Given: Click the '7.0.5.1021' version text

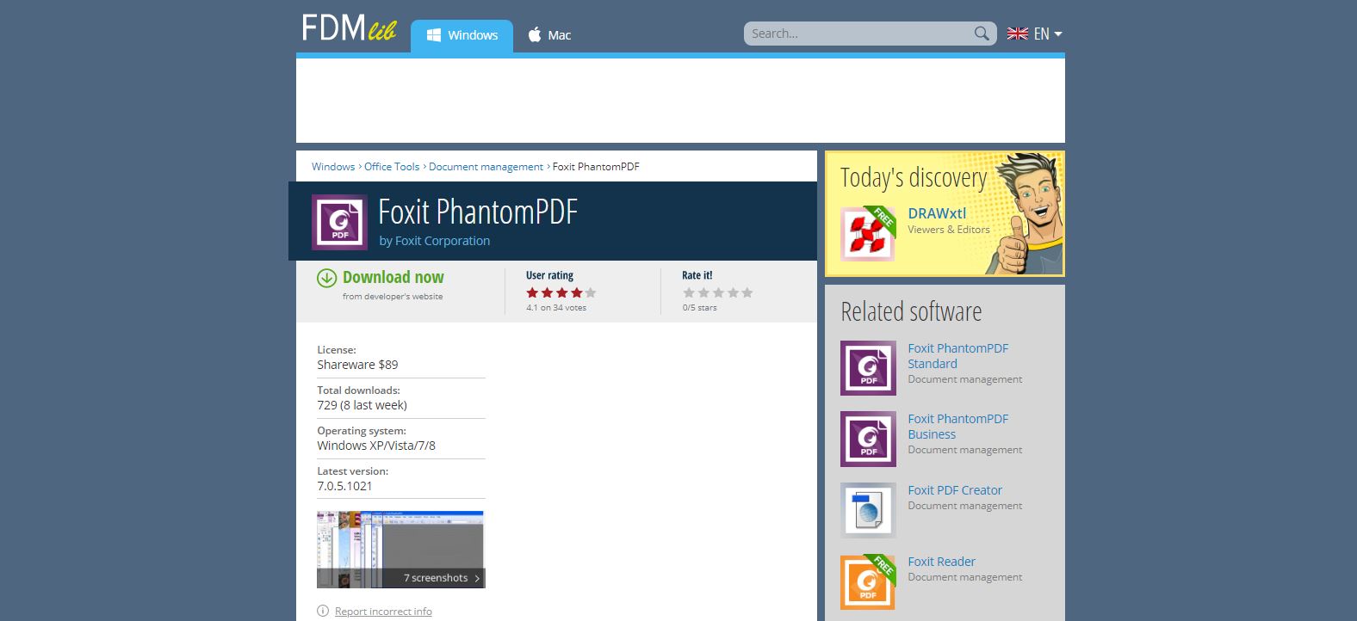Looking at the screenshot, I should pyautogui.click(x=344, y=486).
